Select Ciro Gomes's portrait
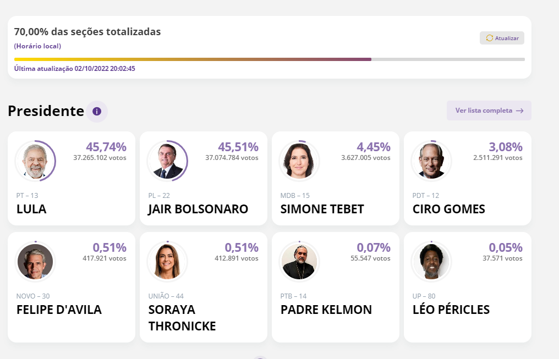The image size is (559, 359). (431, 161)
